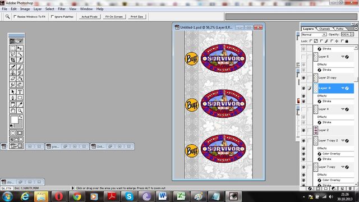Choose the Clone Stamp tool
Screen dimensions: 359x202
click(x=13, y=73)
